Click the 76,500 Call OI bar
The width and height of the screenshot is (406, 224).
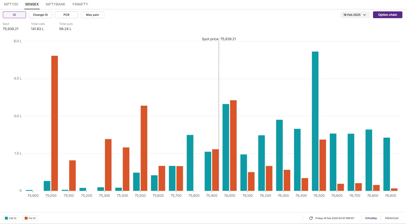click(x=315, y=121)
